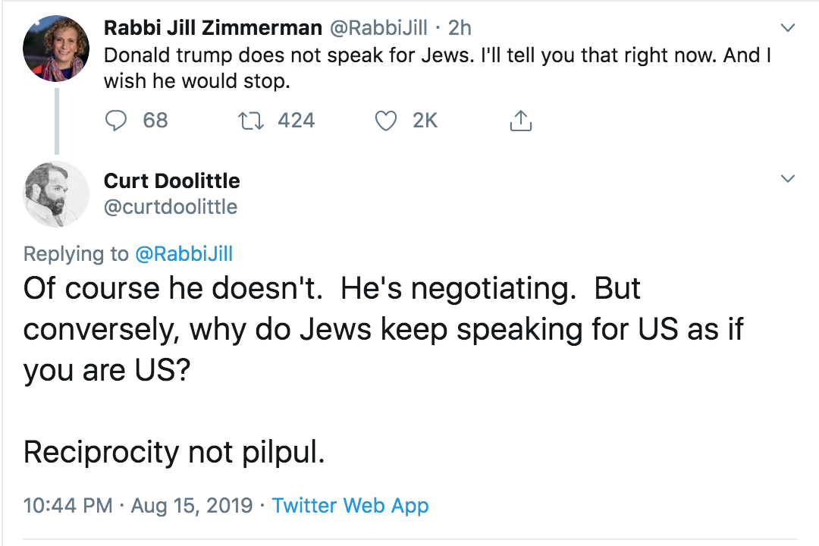Viewport: 819px width, 546px height.
Task: Open the 2h timestamp link
Action: (460, 28)
